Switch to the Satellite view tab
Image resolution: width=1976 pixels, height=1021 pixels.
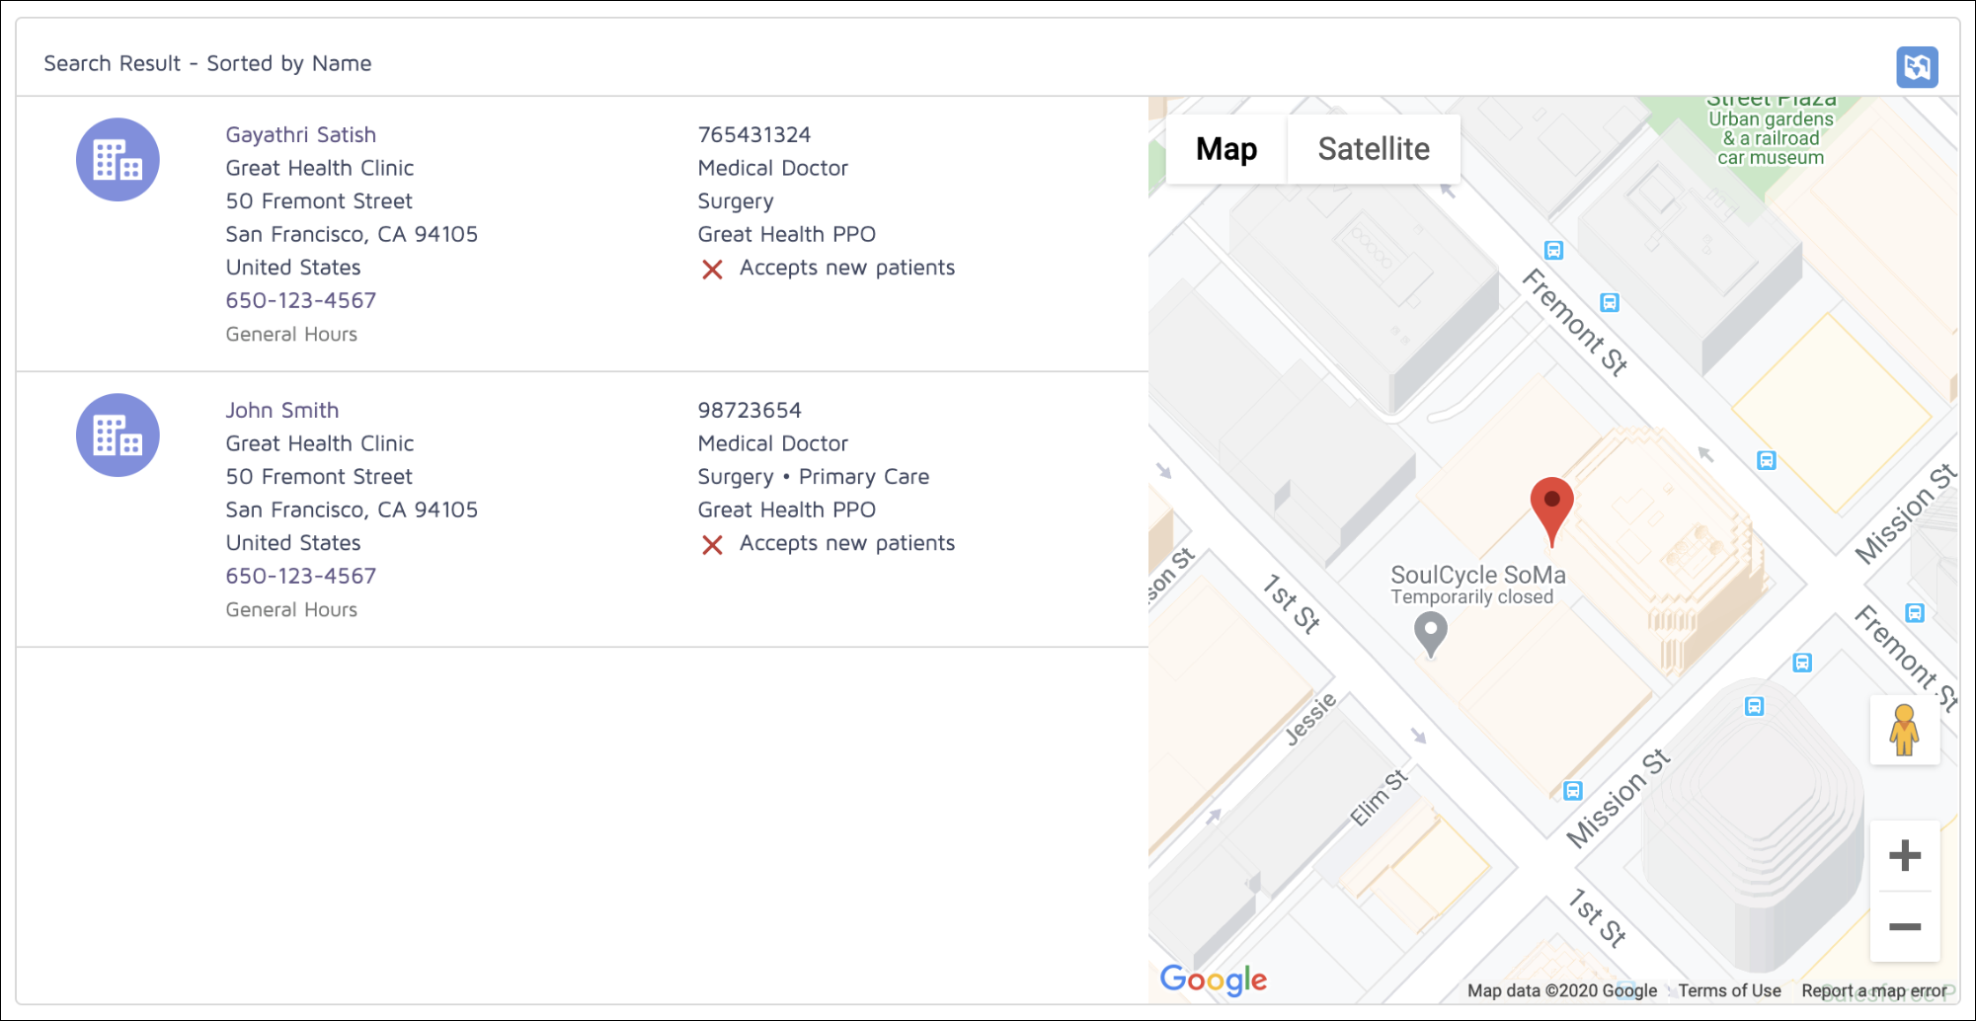(x=1374, y=149)
